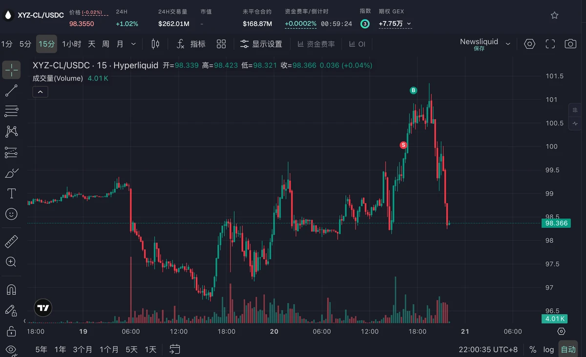Select the ruler measure tool
The width and height of the screenshot is (586, 357).
11,241
